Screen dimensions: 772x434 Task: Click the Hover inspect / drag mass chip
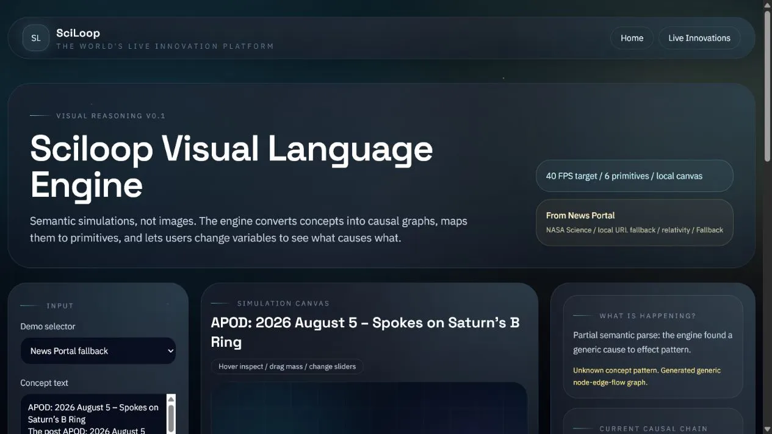point(287,366)
